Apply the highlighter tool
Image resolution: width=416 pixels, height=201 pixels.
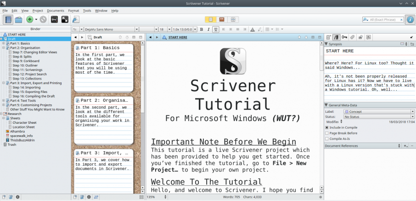(260, 29)
